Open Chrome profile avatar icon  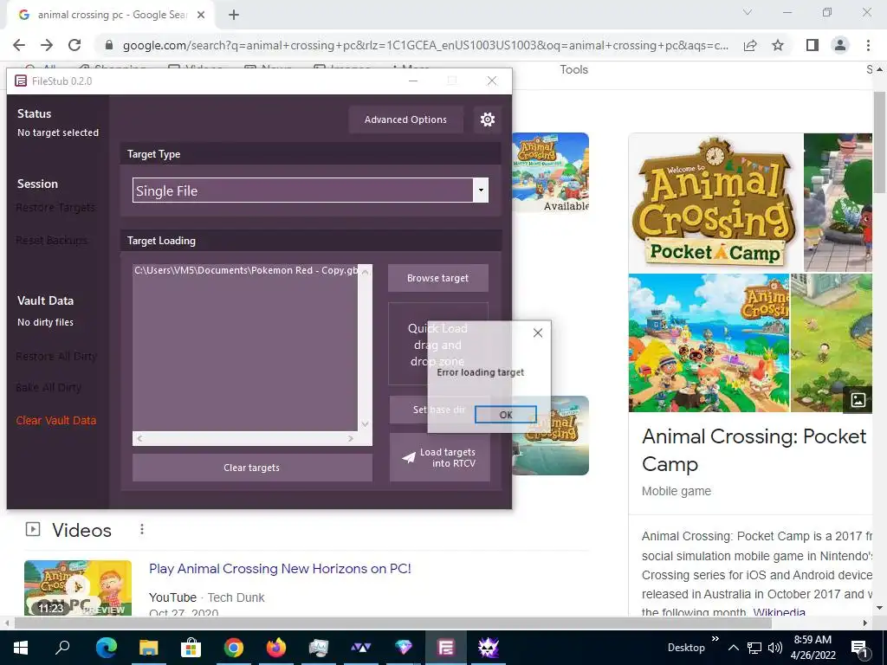[840, 45]
